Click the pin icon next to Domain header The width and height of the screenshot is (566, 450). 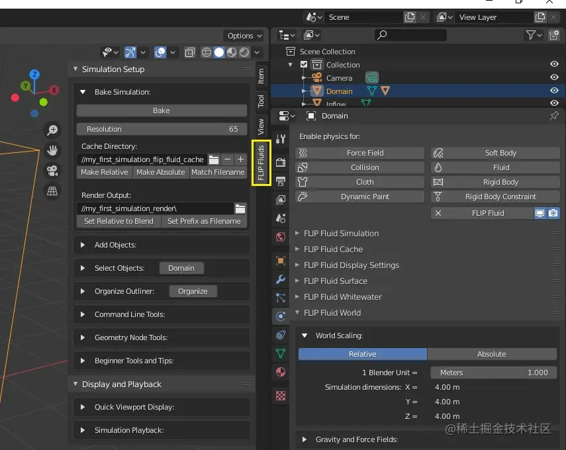click(x=554, y=116)
